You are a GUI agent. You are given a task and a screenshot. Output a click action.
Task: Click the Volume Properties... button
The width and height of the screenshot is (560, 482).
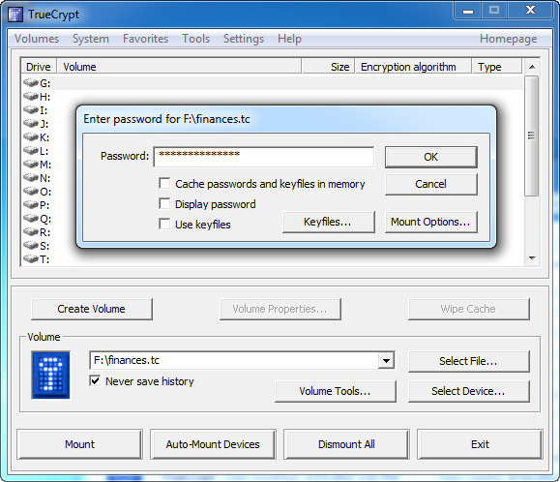click(280, 309)
